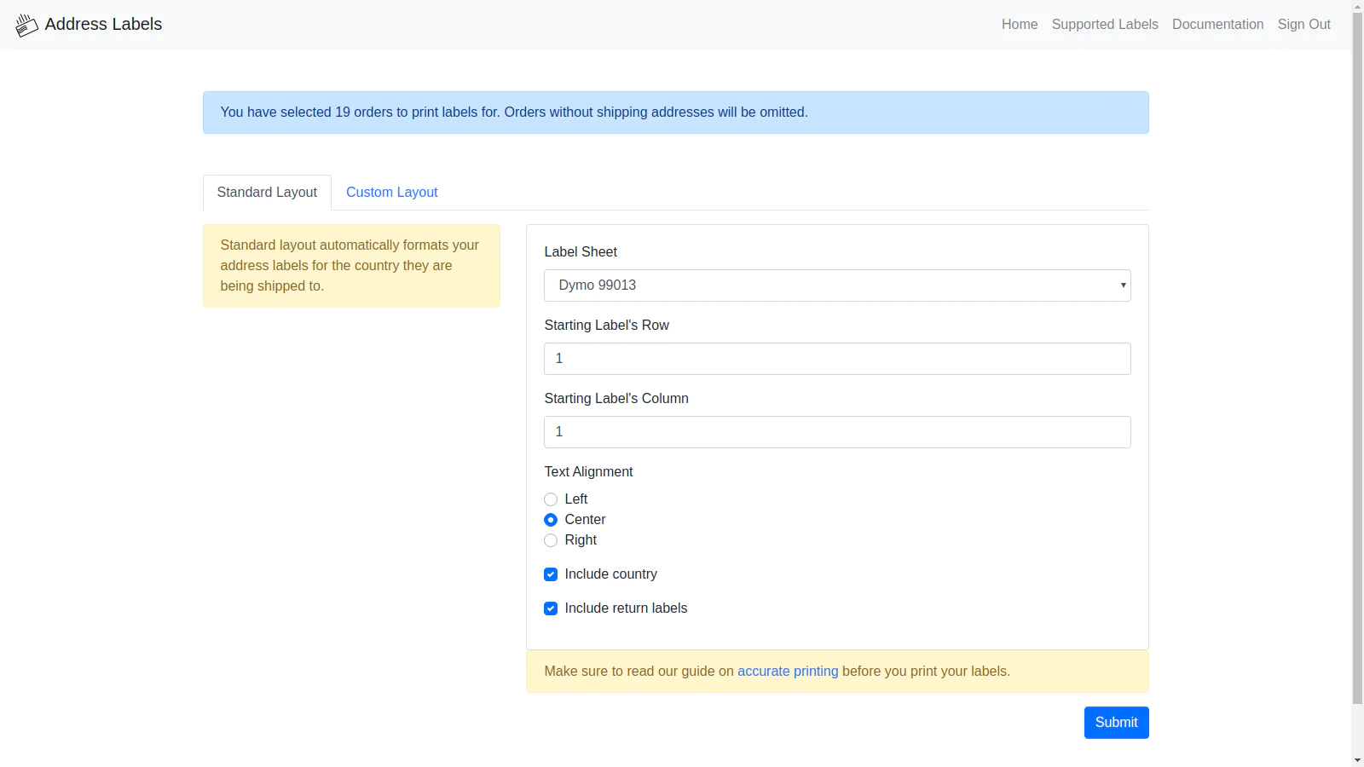Focus the Starting Label's Row field
Viewport: 1364px width, 767px height.
point(837,359)
